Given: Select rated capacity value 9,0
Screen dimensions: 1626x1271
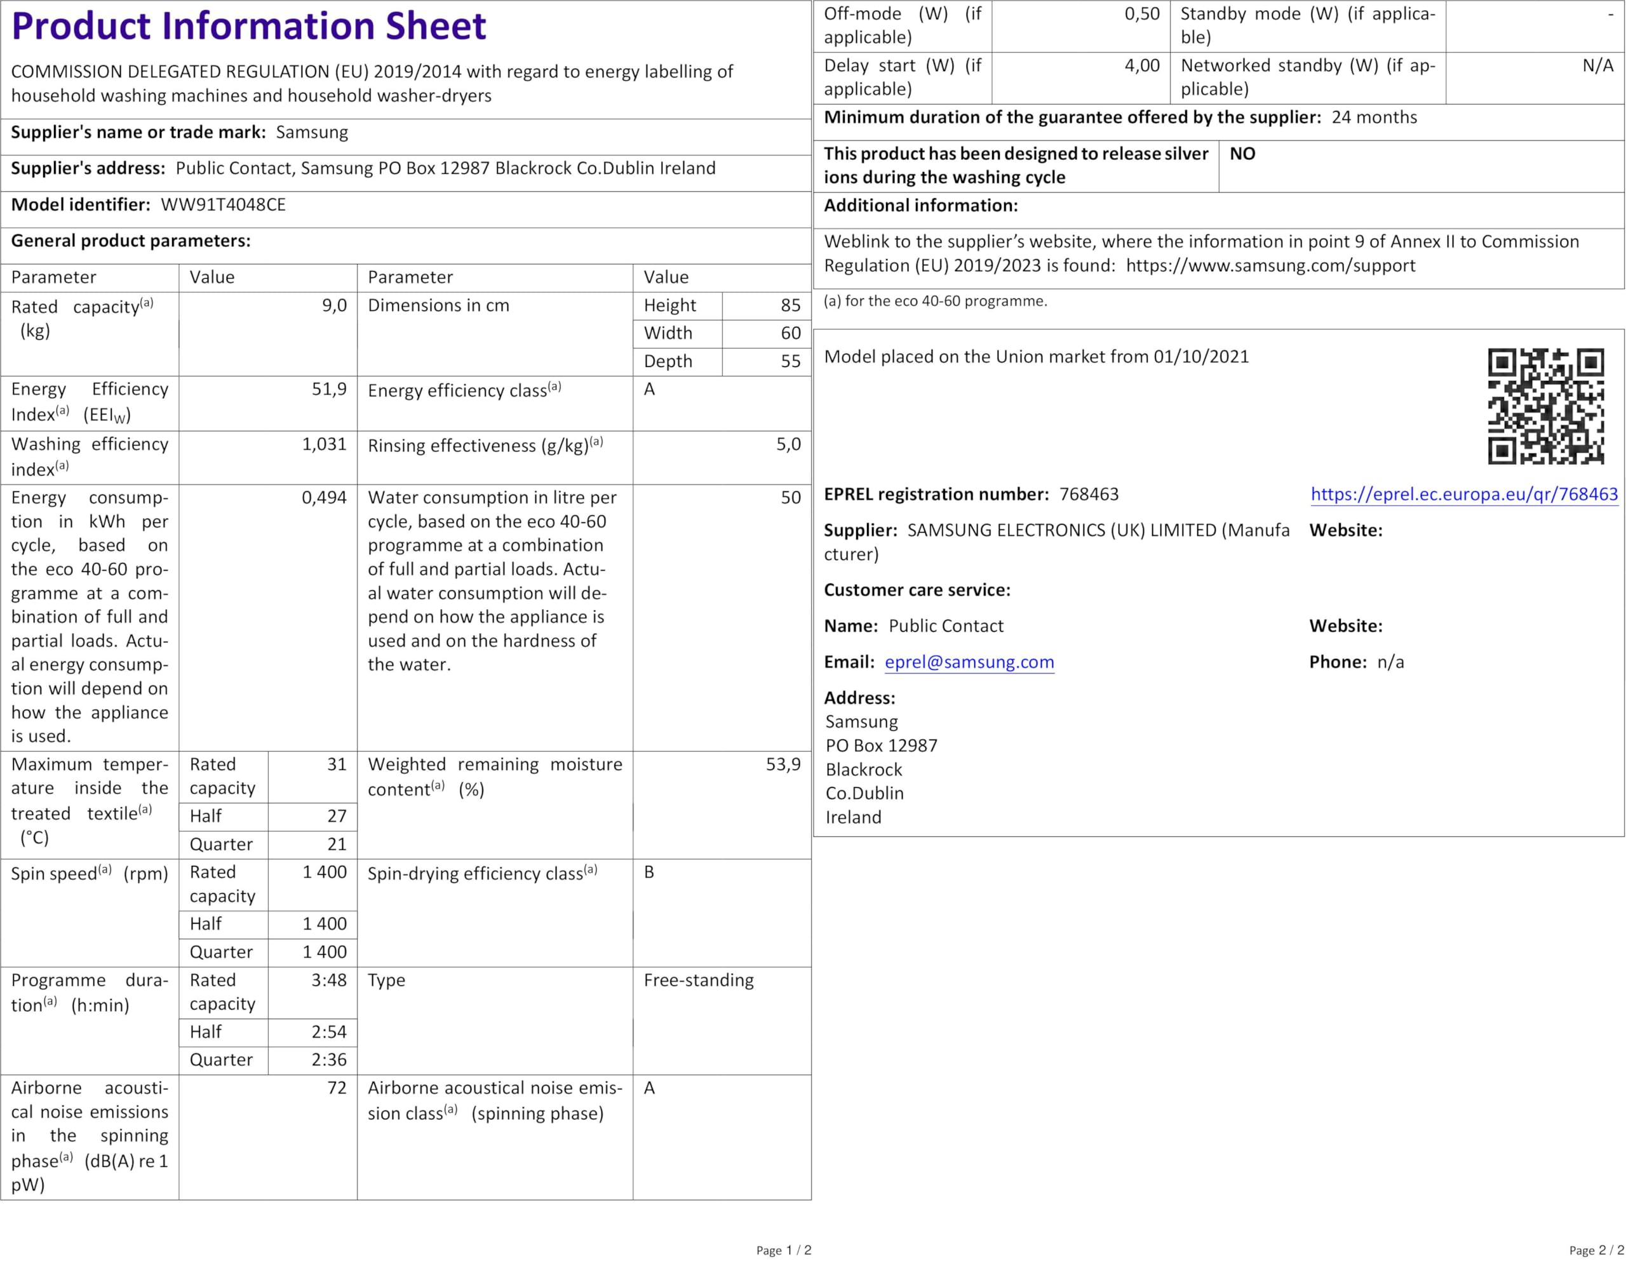Looking at the screenshot, I should (334, 306).
